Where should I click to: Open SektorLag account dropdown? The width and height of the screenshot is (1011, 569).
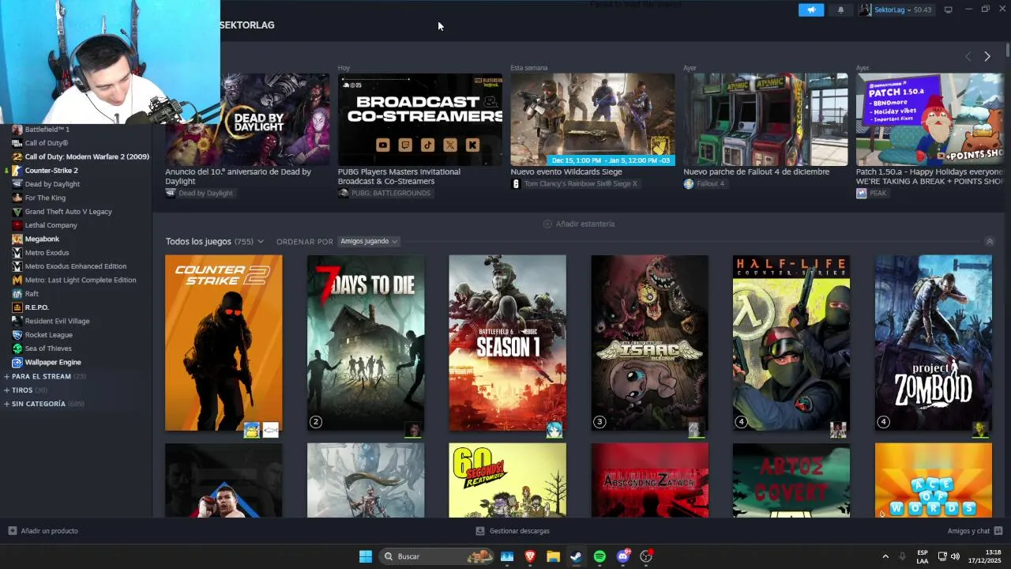pyautogui.click(x=896, y=9)
